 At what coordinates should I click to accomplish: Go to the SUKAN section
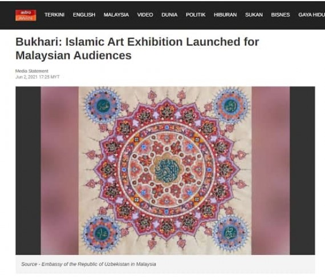pos(254,15)
